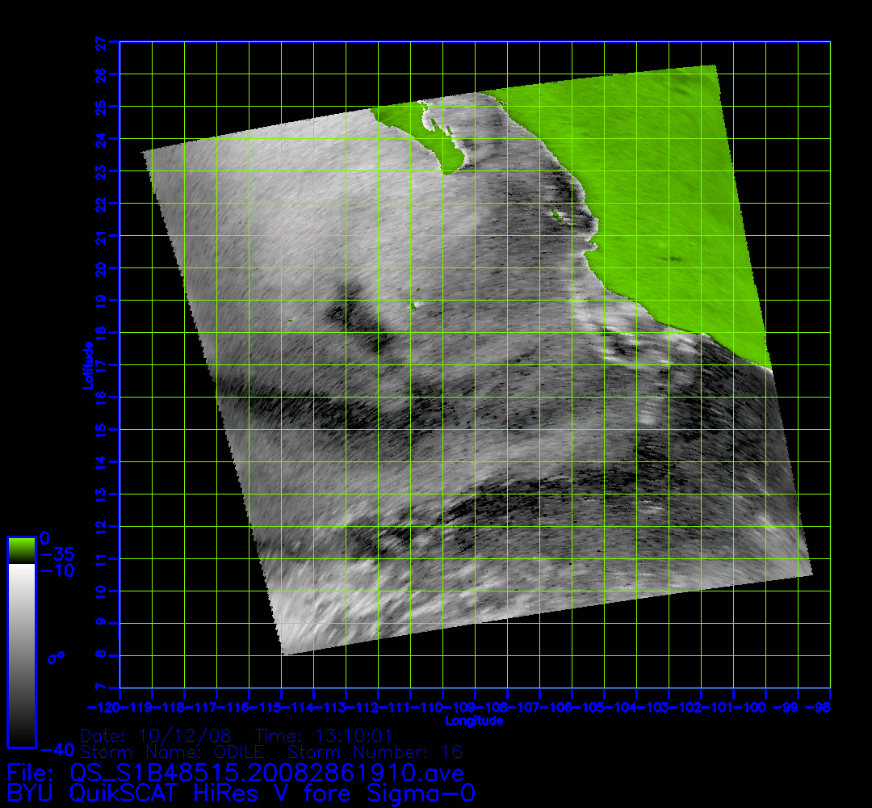Click the green land segment of the color bar
This screenshot has height=808, width=872.
coord(21,550)
